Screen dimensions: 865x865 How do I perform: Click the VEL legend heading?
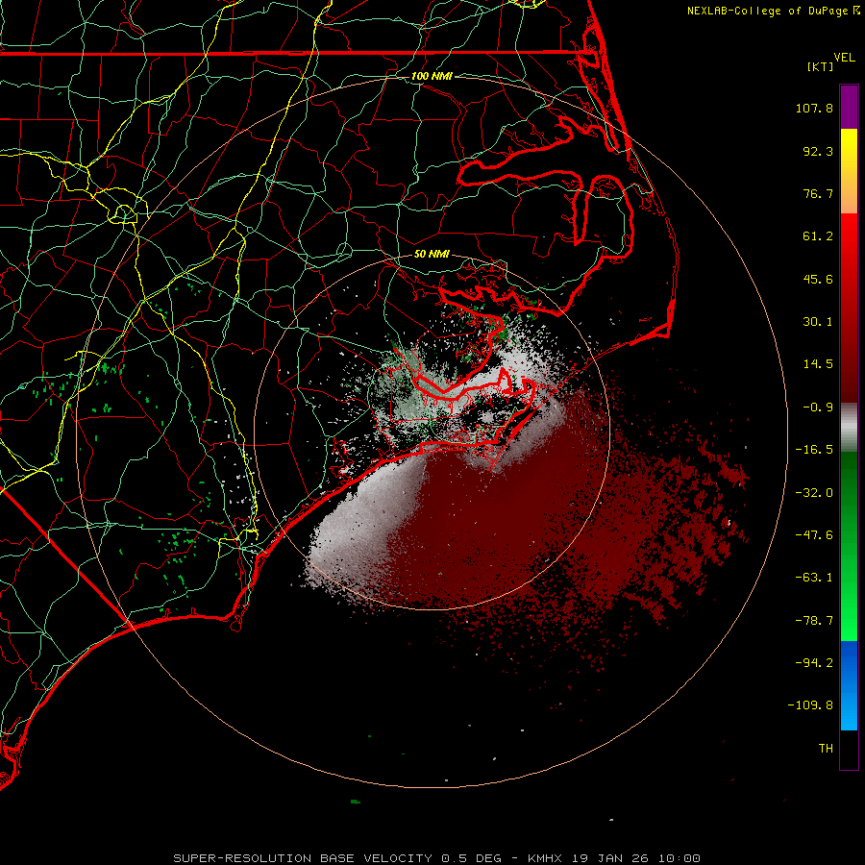tap(844, 58)
